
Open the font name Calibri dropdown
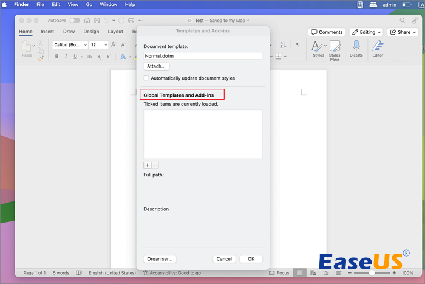tap(85, 45)
